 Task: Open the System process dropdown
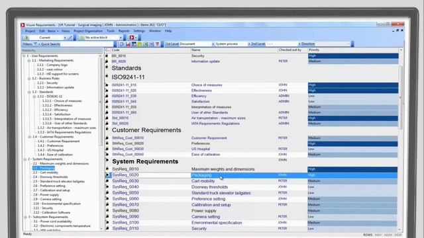pos(249,44)
